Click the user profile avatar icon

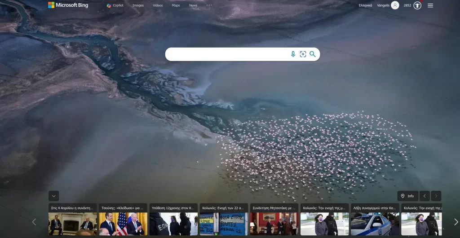[x=395, y=5]
